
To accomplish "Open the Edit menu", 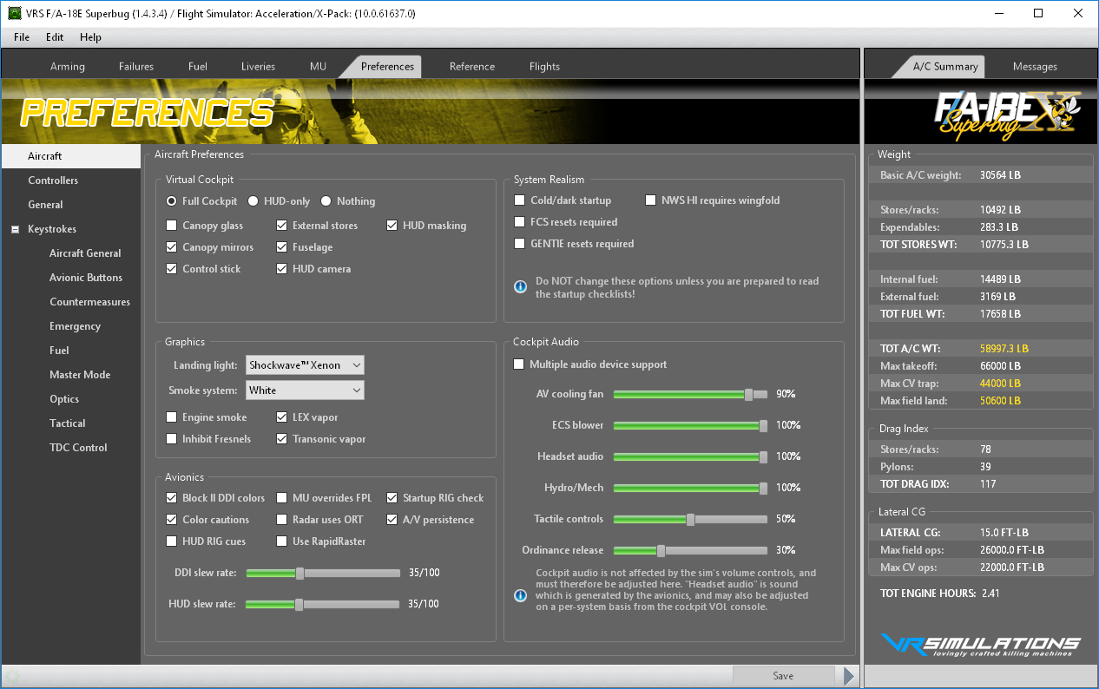I will tap(55, 37).
